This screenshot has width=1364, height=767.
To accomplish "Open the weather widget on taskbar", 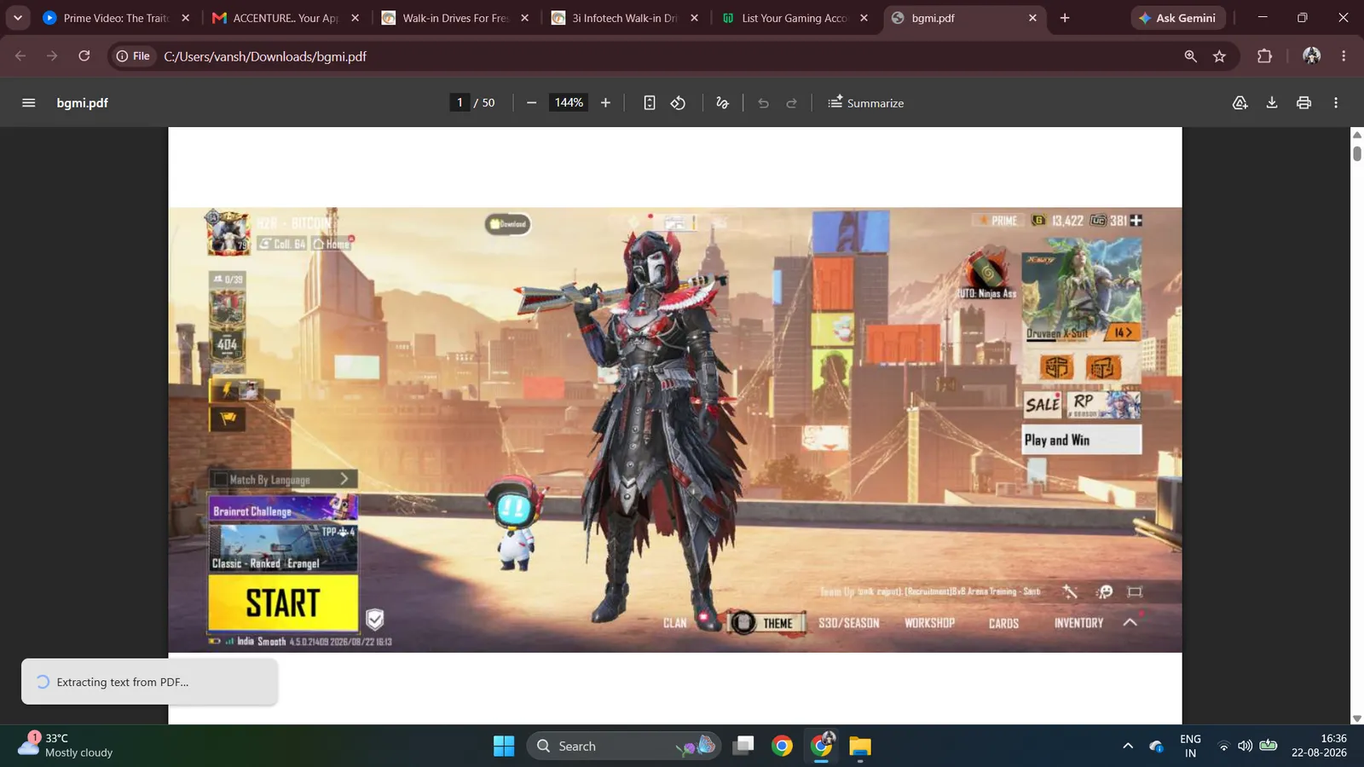I will [66, 745].
